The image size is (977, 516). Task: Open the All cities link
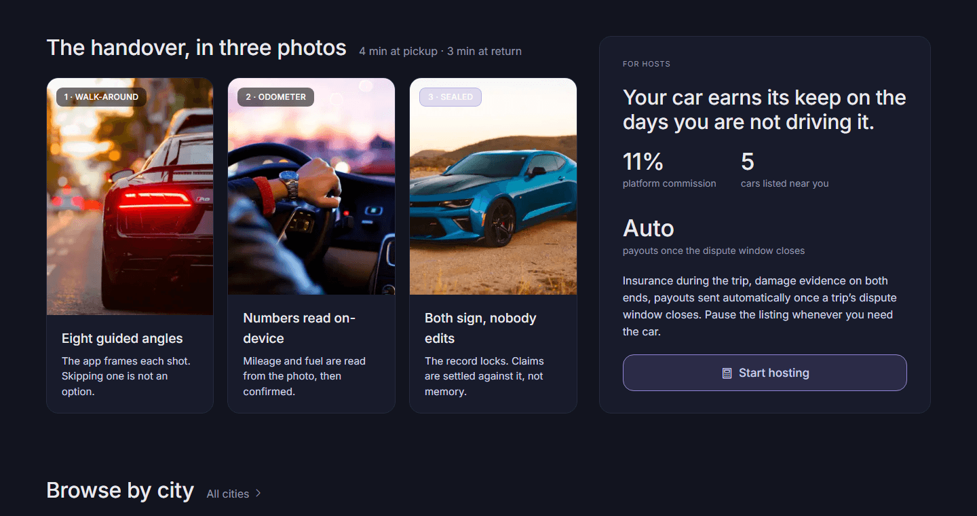point(228,494)
